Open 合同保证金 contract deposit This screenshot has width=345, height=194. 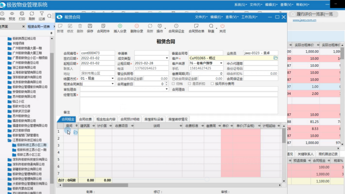coord(176,26)
